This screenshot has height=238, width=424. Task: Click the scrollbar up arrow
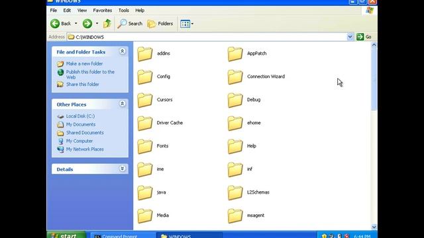(x=374, y=45)
